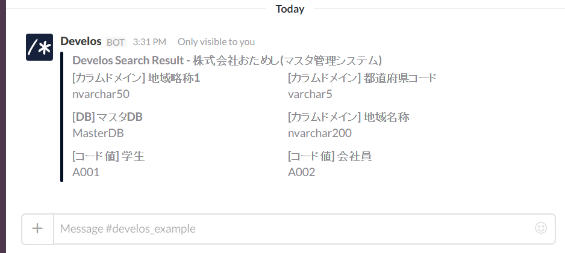Click the Develos bot avatar icon
The image size is (565, 253).
pos(40,47)
